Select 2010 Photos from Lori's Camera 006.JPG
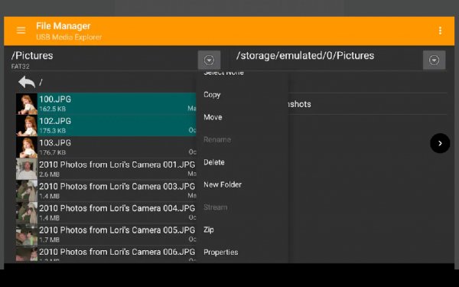Screen dimensions: 459x287 pos(106,253)
